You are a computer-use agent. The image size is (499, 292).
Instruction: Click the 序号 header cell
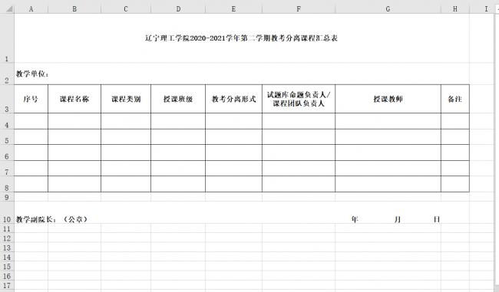tap(31, 99)
